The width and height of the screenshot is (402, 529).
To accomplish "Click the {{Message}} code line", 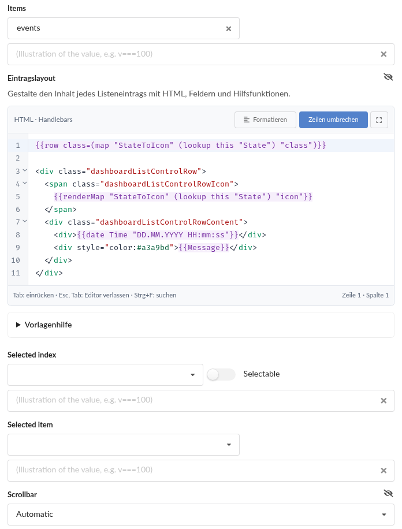I will click(155, 248).
